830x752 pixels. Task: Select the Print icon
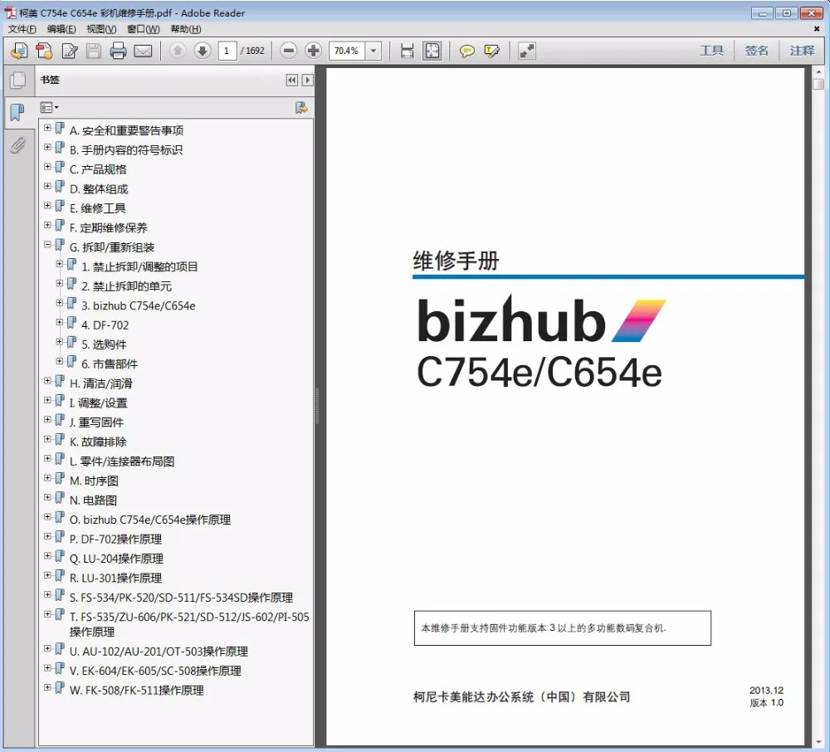point(119,51)
